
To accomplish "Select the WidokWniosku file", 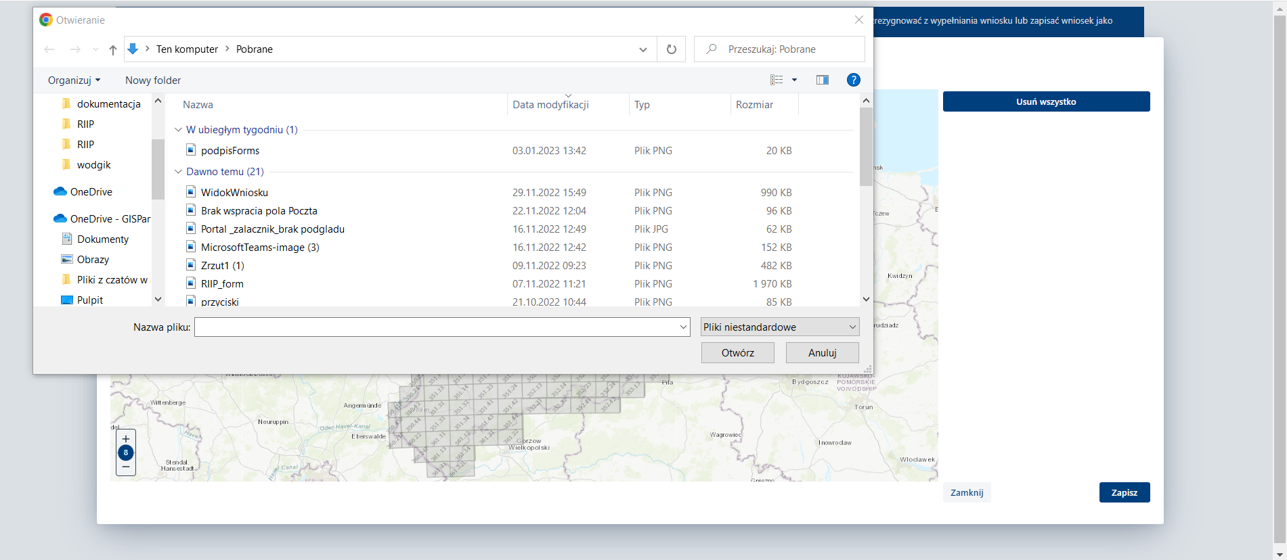I will tap(234, 193).
